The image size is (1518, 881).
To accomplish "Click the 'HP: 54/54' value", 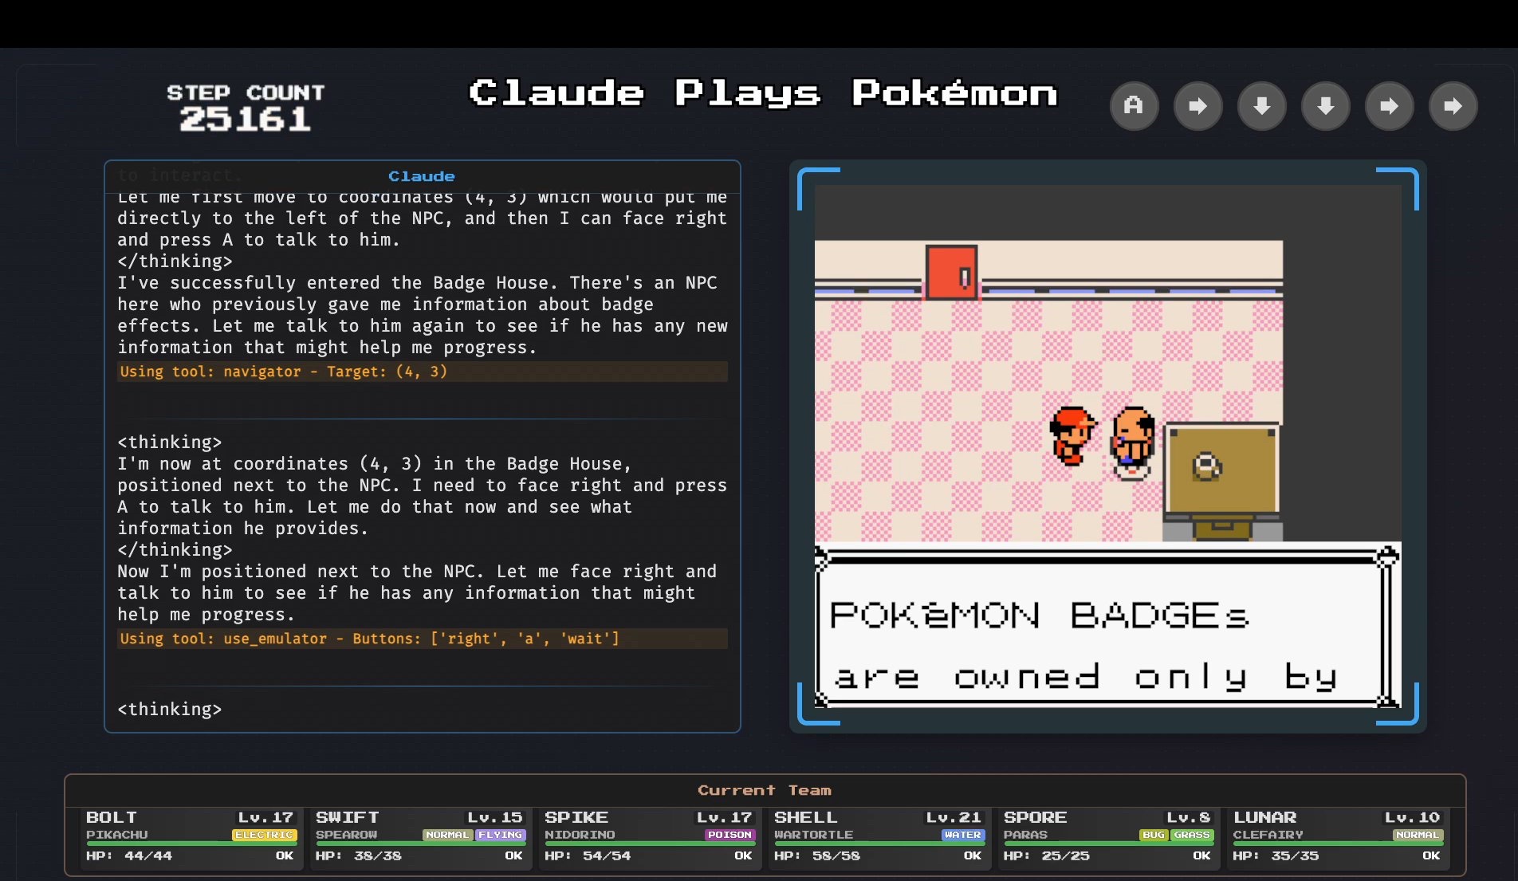I will tap(588, 855).
